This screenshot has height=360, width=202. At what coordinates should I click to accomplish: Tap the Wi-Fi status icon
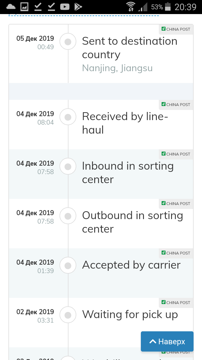130,7
